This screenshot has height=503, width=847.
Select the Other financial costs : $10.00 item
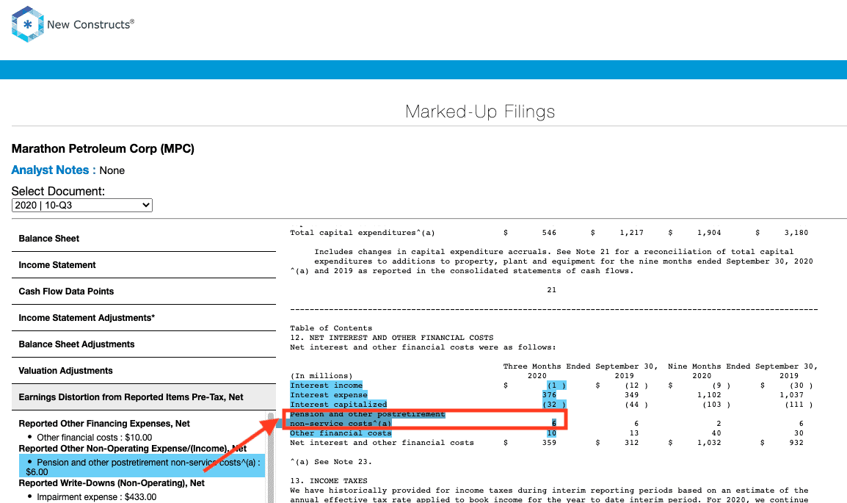point(94,438)
